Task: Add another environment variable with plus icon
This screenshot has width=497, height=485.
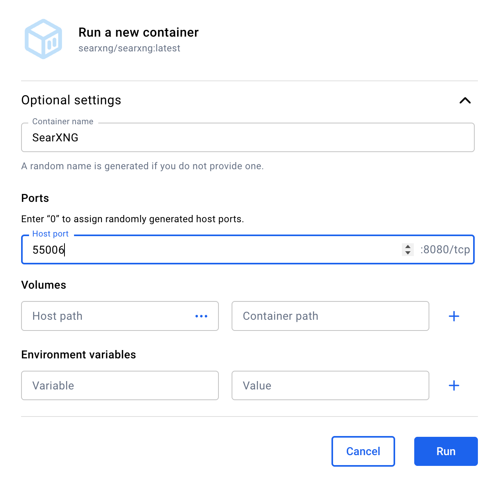Action: click(454, 385)
